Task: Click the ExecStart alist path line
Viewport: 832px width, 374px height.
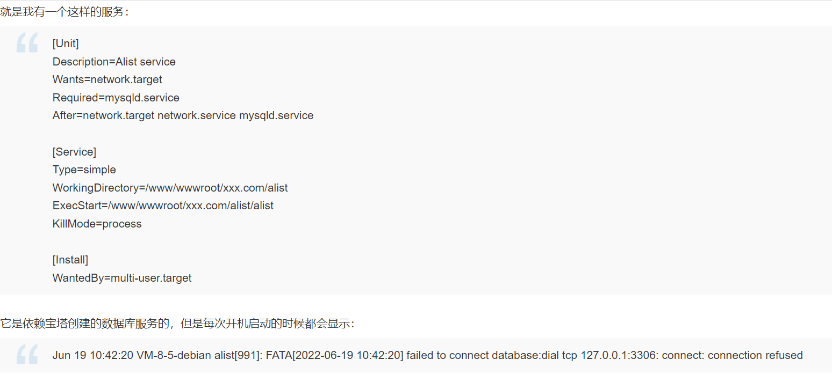Action: click(163, 206)
